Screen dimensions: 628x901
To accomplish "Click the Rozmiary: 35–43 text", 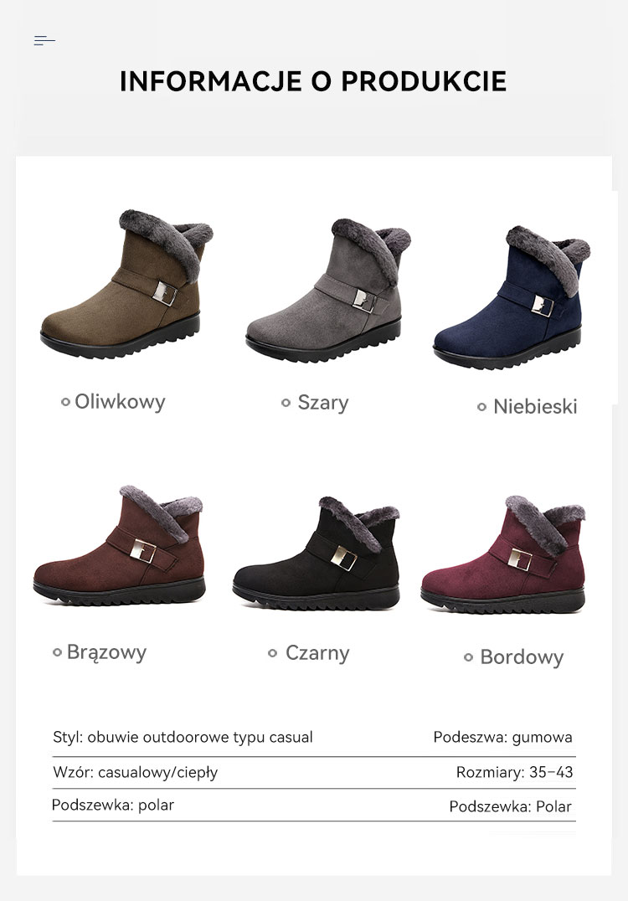I will 514,772.
